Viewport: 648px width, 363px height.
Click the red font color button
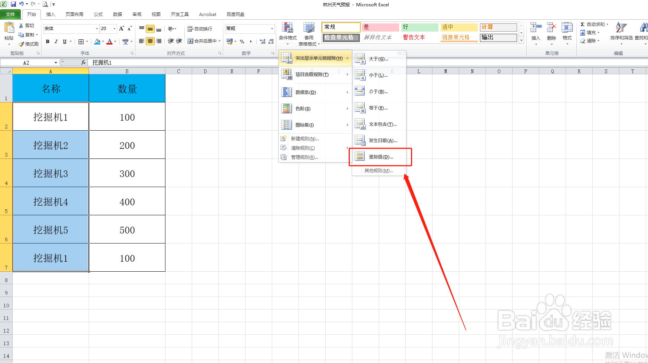109,42
